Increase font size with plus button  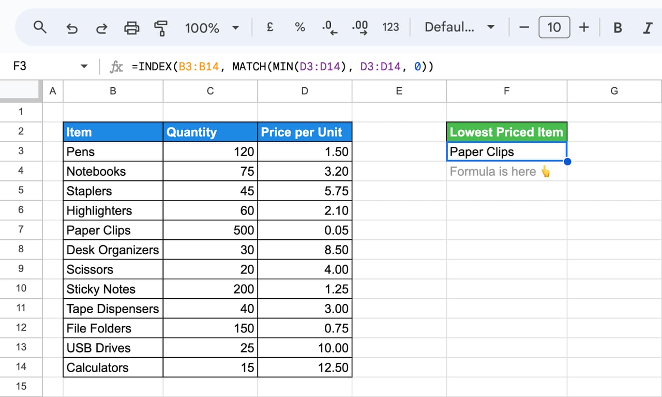pyautogui.click(x=584, y=27)
